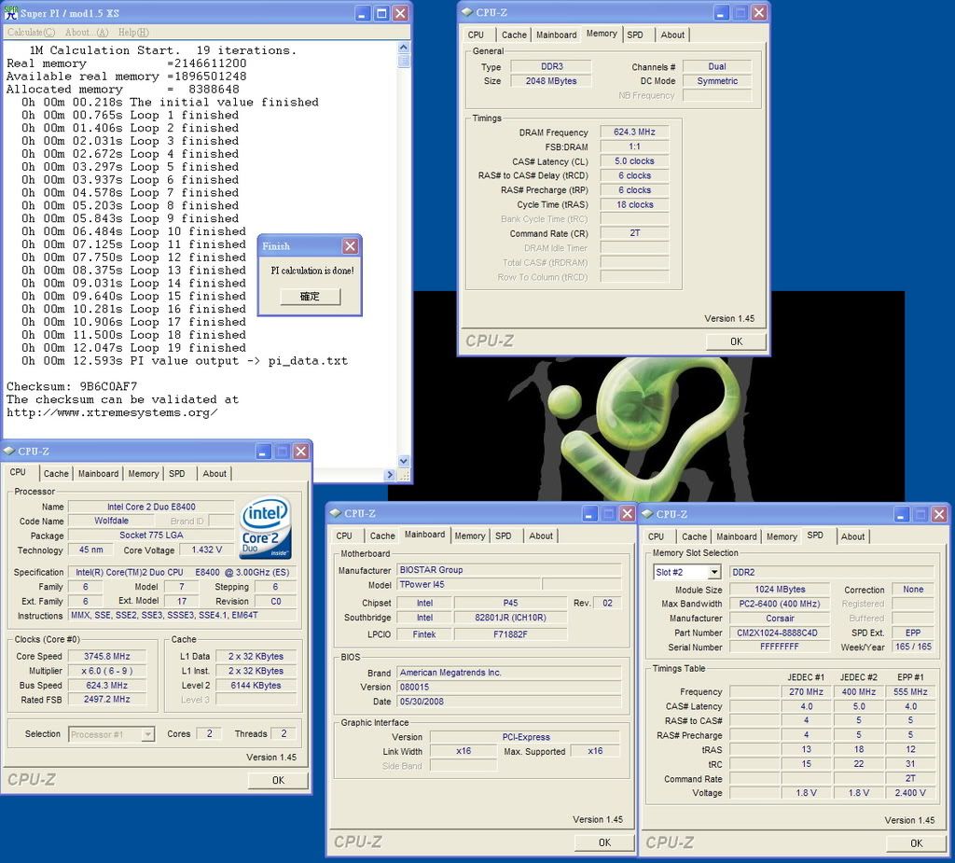Click the Intel Core 2 Duo logo
This screenshot has width=955, height=863.
tap(266, 527)
